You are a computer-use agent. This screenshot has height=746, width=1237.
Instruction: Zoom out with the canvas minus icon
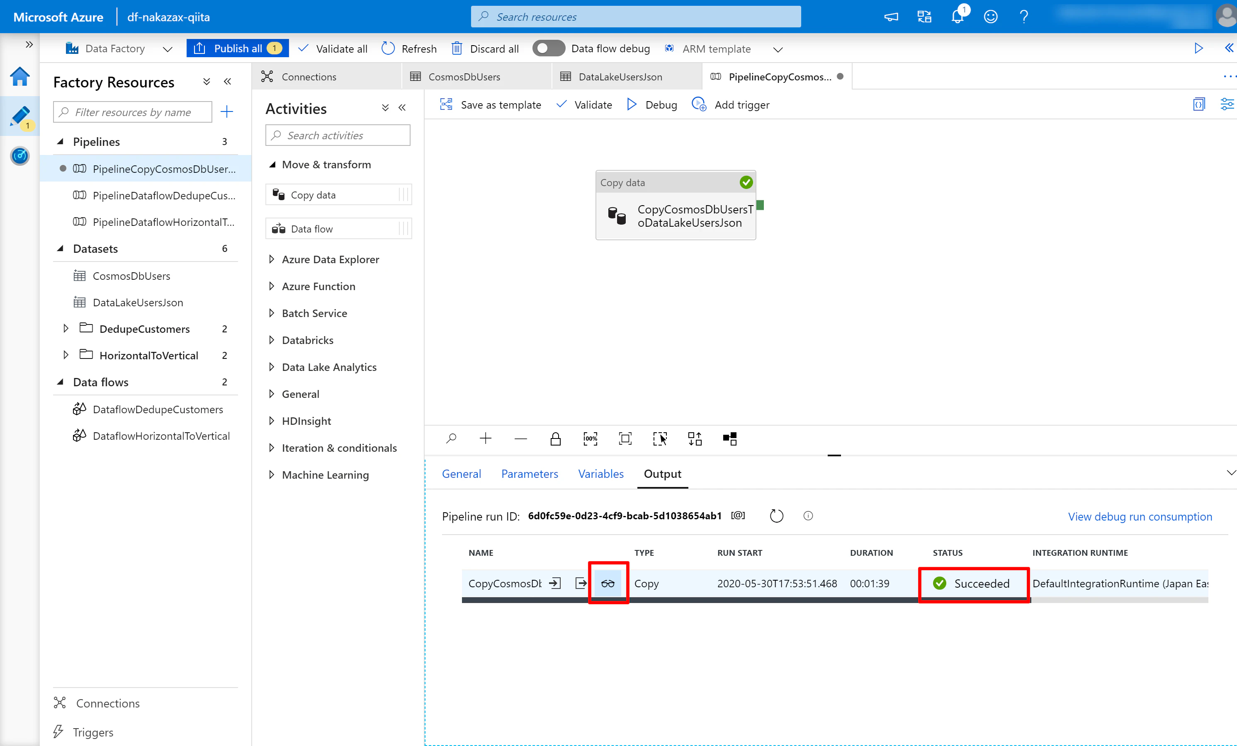point(520,439)
